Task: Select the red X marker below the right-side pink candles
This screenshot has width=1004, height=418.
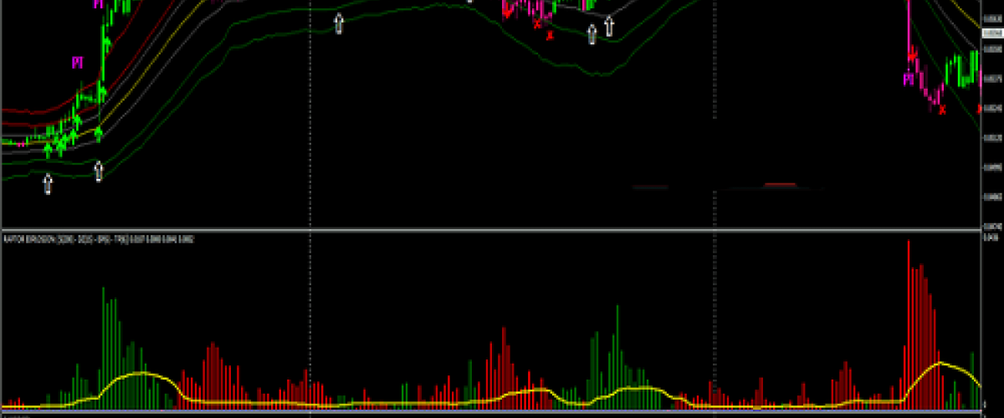Action: coord(942,110)
